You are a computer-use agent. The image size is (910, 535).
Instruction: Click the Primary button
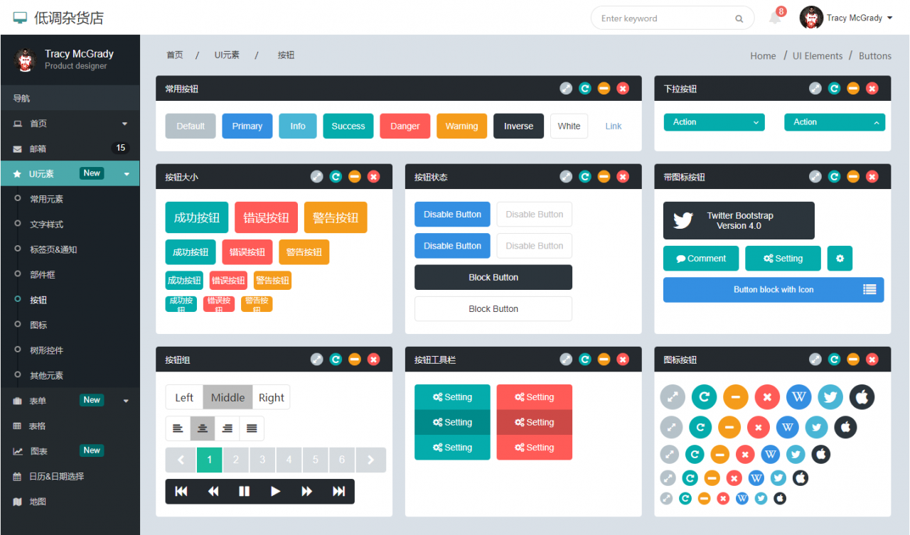[247, 126]
